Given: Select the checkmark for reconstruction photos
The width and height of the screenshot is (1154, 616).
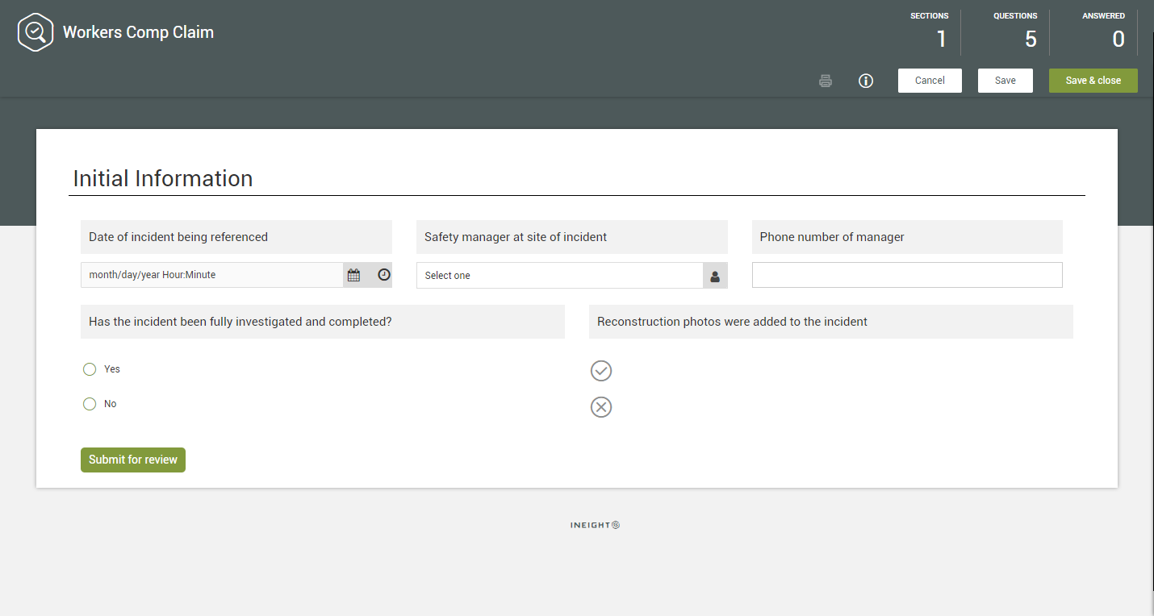Looking at the screenshot, I should [601, 371].
